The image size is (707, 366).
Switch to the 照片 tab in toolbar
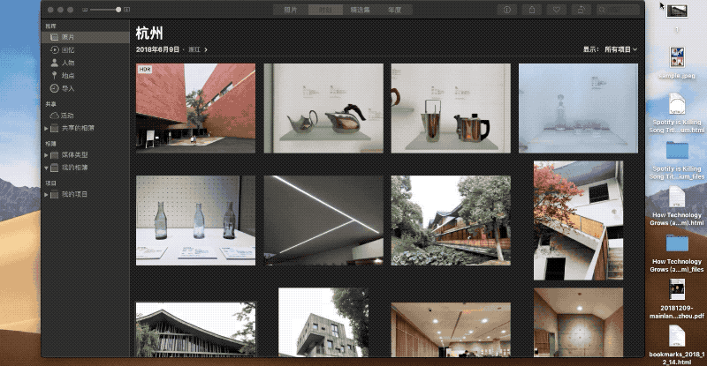[291, 10]
